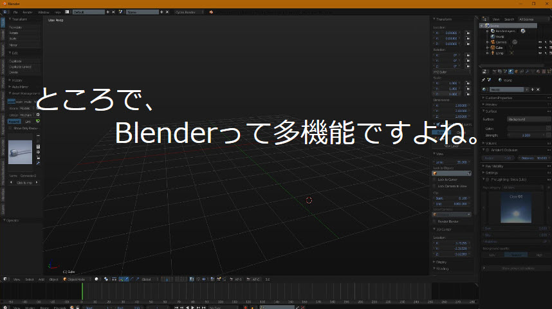The width and height of the screenshot is (552, 309).
Task: Click the Mirror button
Action: click(x=24, y=46)
